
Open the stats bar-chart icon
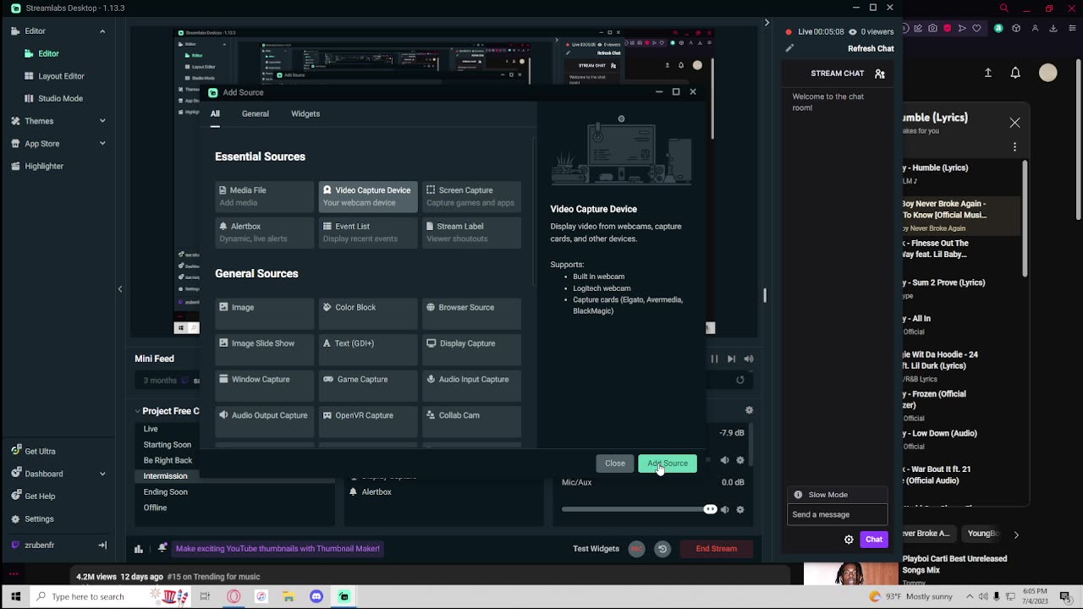coord(139,549)
